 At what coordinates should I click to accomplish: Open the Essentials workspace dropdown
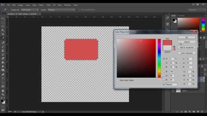(197, 10)
